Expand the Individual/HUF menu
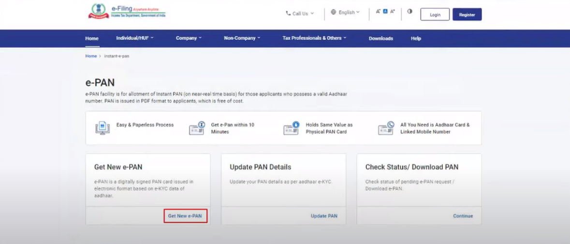Viewport: 570px width, 244px height. click(x=135, y=38)
